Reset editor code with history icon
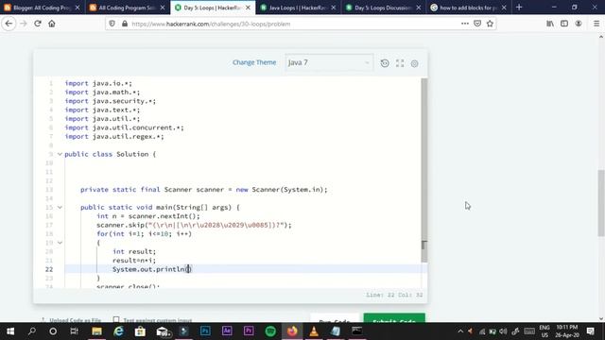 [385, 63]
